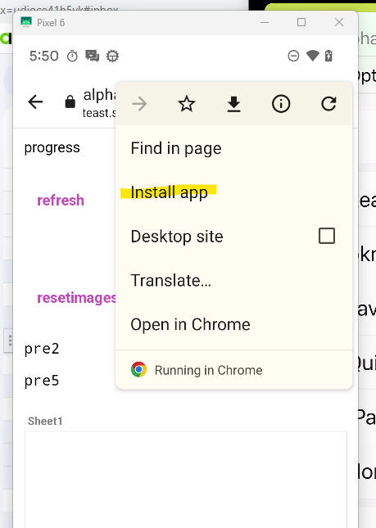Image resolution: width=376 pixels, height=528 pixels.
Task: Tap the reload page icon
Action: point(328,103)
